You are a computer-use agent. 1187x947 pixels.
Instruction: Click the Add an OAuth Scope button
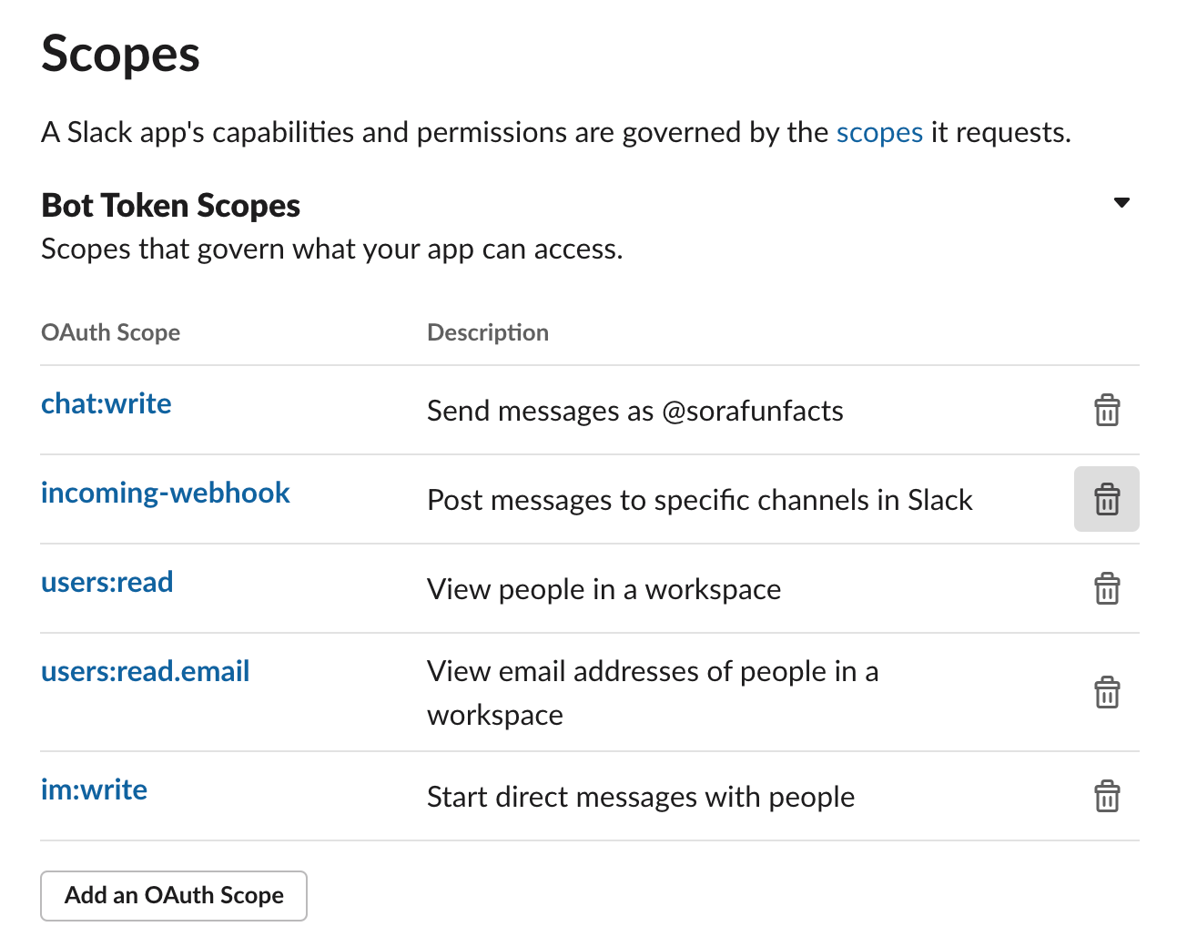(x=174, y=896)
